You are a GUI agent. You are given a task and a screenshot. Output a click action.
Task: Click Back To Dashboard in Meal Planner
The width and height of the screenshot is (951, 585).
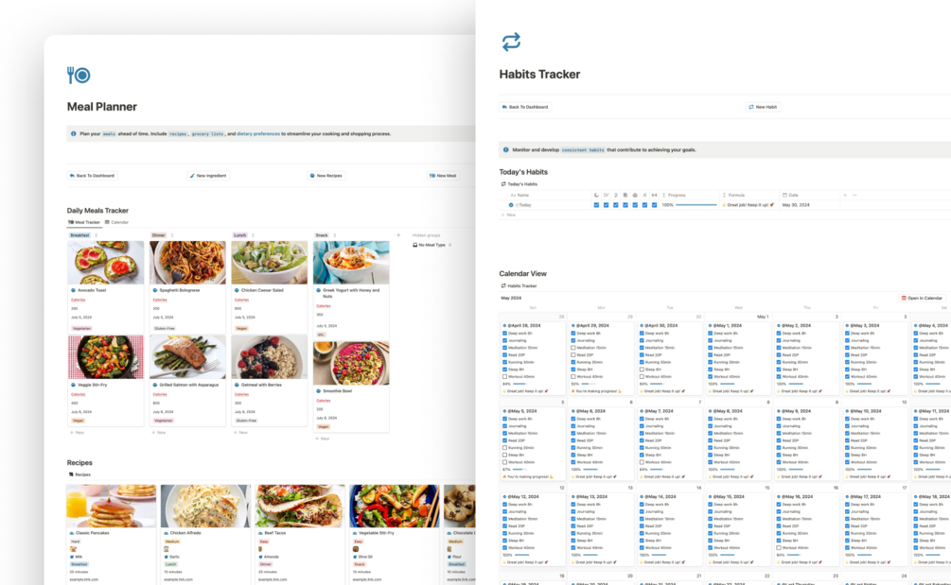coord(92,176)
